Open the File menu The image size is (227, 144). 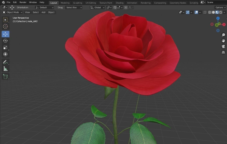click(x=8, y=2)
